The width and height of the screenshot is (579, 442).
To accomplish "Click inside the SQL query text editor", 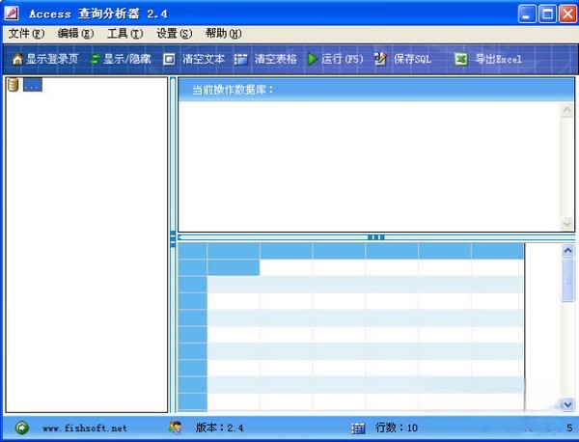I will (369, 166).
